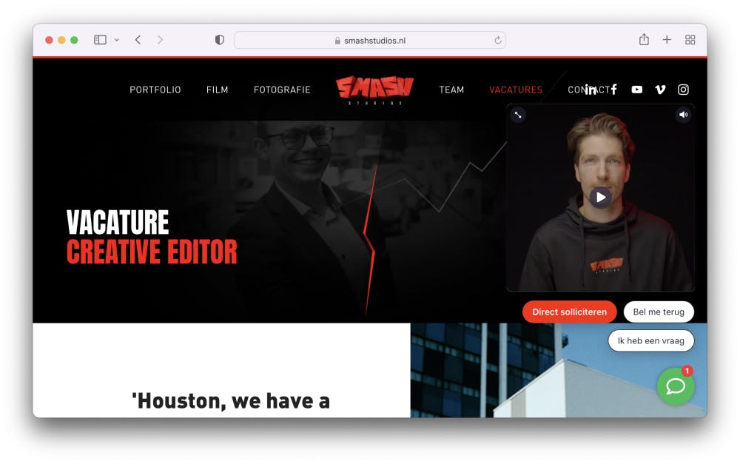
Task: Go forward to next page
Action: pos(160,40)
